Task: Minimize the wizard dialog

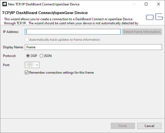Action: (x=134, y=4)
